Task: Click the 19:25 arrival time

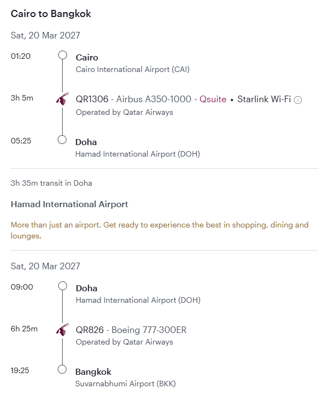Action: pos(20,370)
